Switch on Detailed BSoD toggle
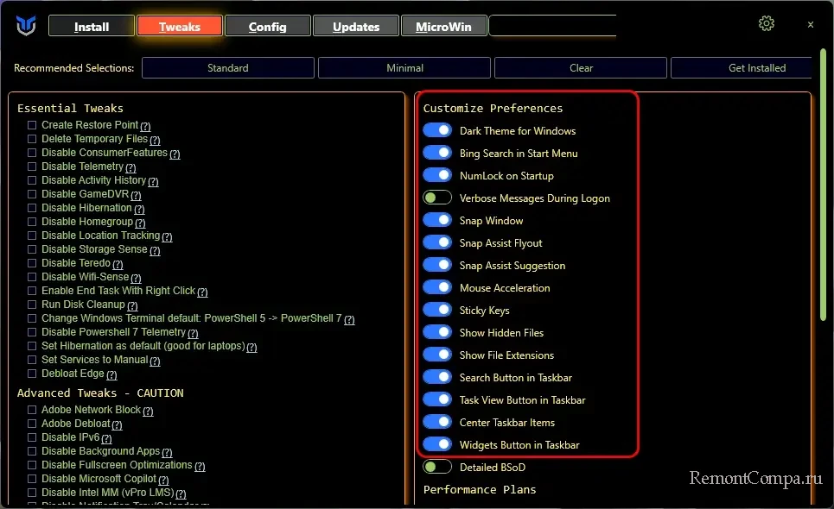This screenshot has height=509, width=834. point(437,467)
